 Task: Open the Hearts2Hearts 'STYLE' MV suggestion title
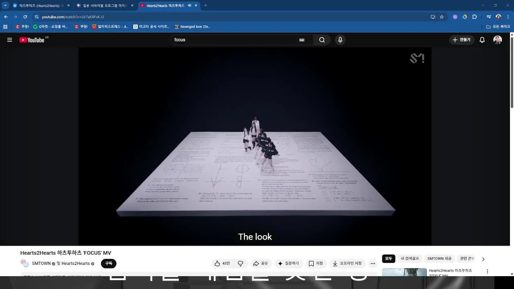click(x=451, y=272)
